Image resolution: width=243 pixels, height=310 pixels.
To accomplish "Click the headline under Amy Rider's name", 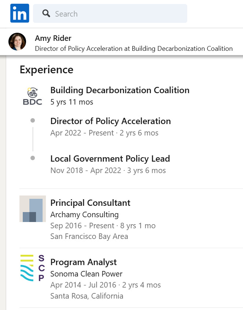I will pyautogui.click(x=134, y=49).
